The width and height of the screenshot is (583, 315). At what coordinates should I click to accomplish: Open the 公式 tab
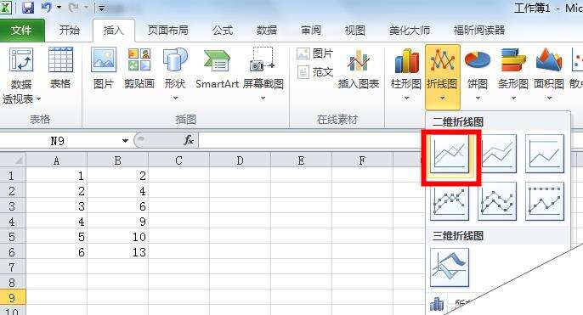(x=223, y=30)
